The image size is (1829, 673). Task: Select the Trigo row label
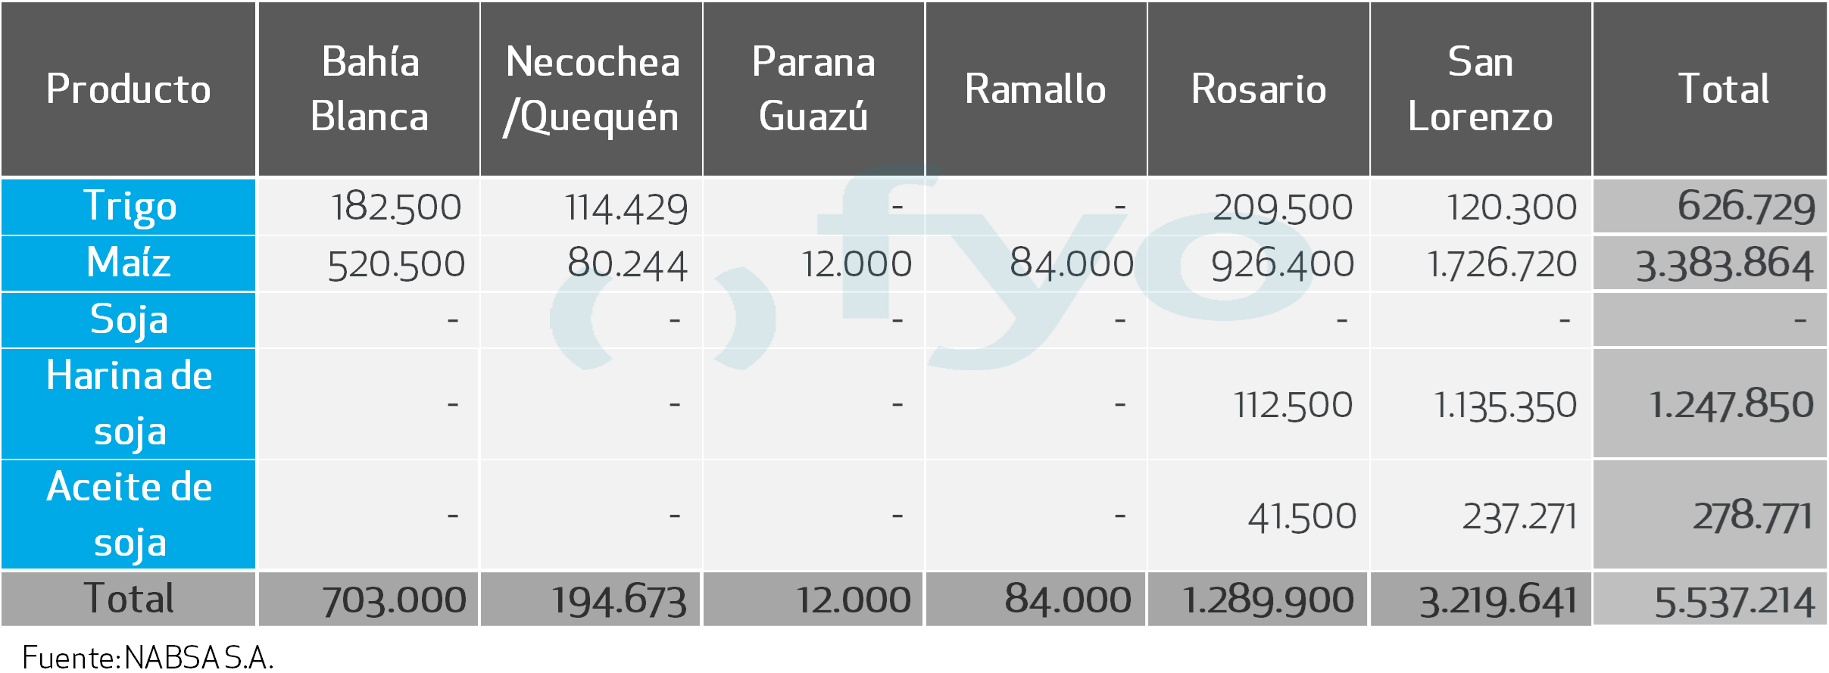click(x=129, y=207)
